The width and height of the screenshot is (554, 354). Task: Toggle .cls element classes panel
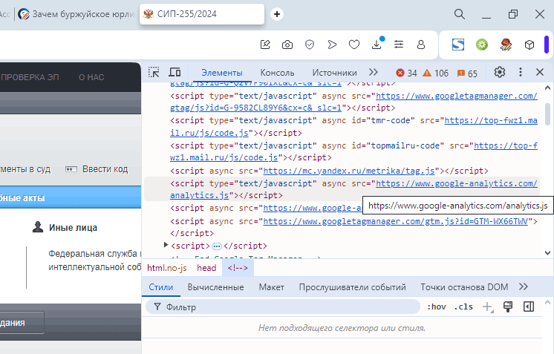tap(463, 307)
